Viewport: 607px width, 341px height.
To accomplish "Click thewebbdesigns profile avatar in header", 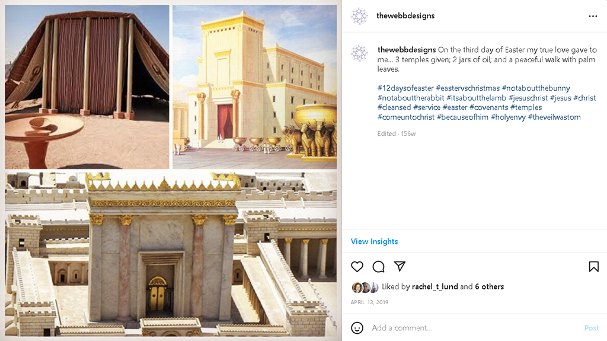I will coord(359,16).
